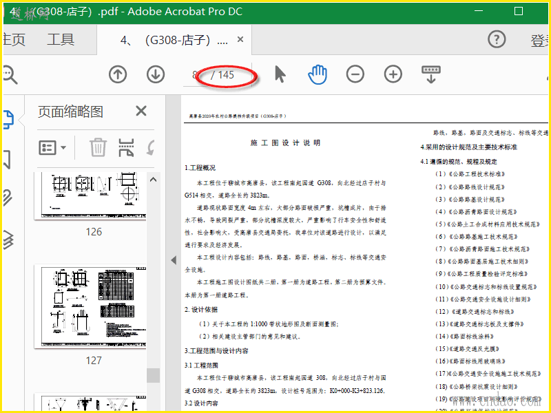Click the 页面缩略图 panel title
The image size is (551, 413).
point(70,112)
